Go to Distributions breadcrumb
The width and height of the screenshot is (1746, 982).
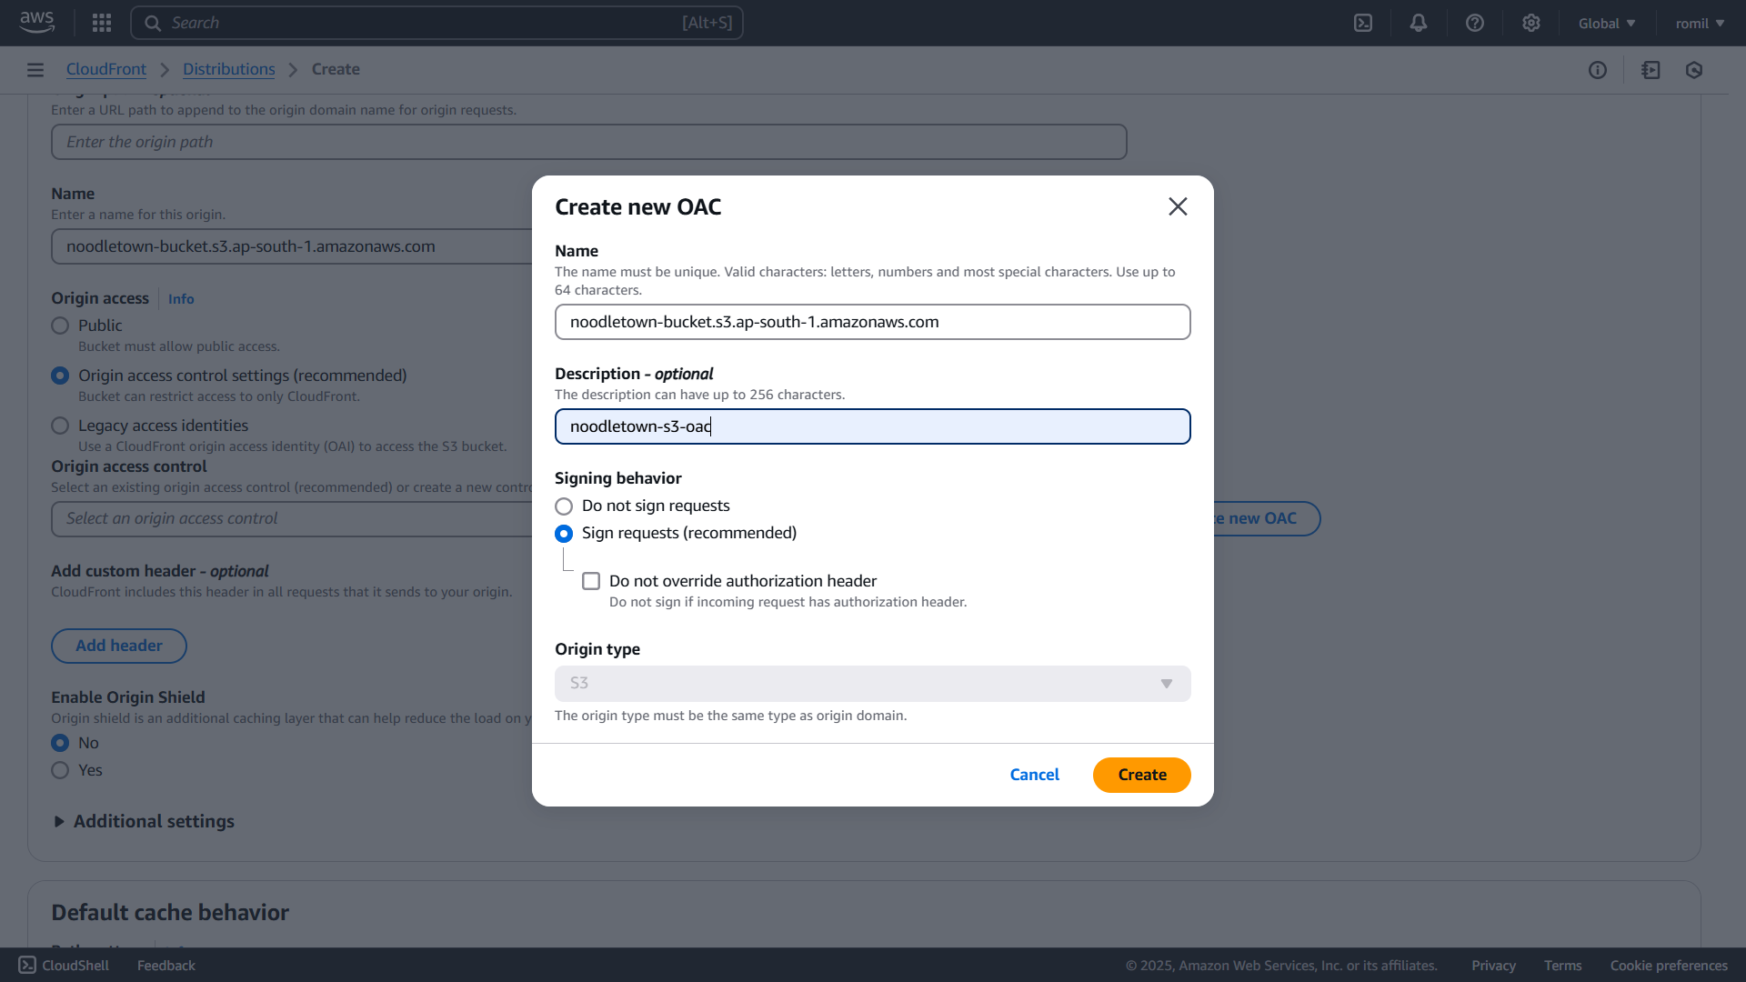[228, 69]
